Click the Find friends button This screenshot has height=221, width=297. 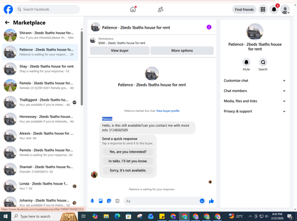tap(244, 10)
